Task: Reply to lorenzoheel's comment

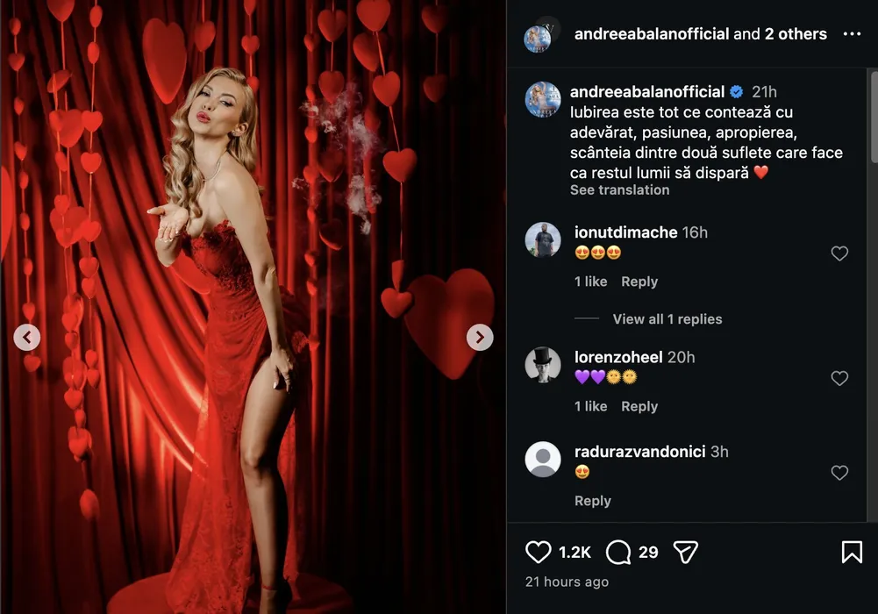Action: tap(639, 406)
